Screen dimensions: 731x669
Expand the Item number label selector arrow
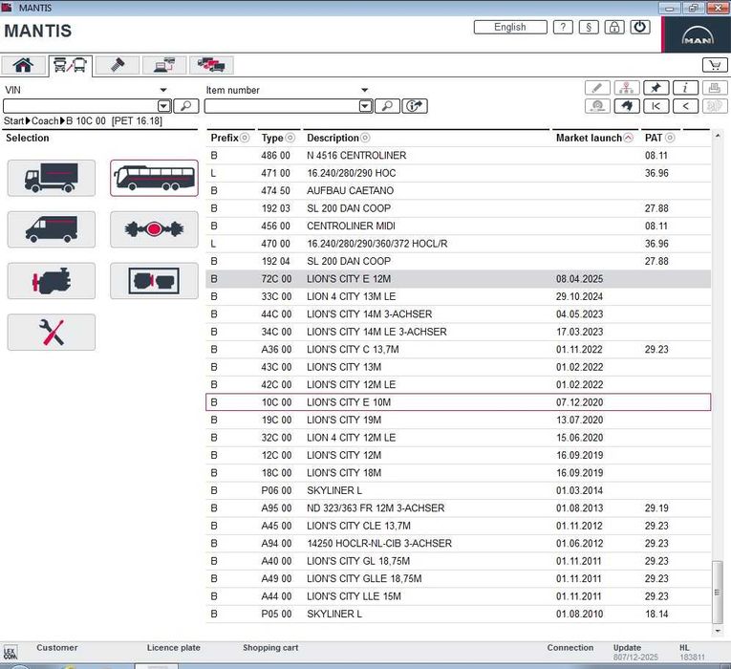365,90
